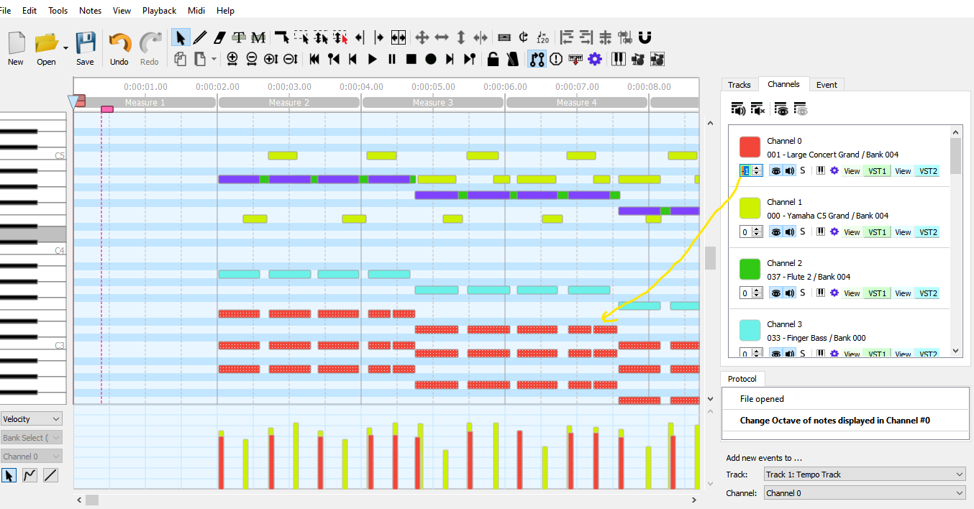
Task: Click VST2 button for Channel 2
Action: pyautogui.click(x=927, y=293)
